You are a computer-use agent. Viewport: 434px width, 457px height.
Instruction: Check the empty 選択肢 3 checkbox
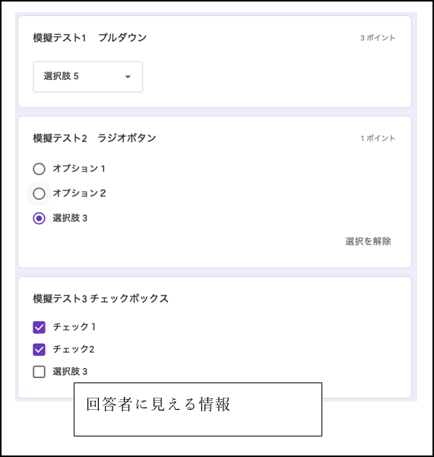39,372
